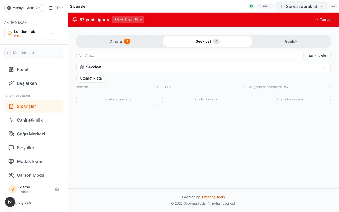
Task: Click the globe icon beside TR
Action: click(51, 8)
